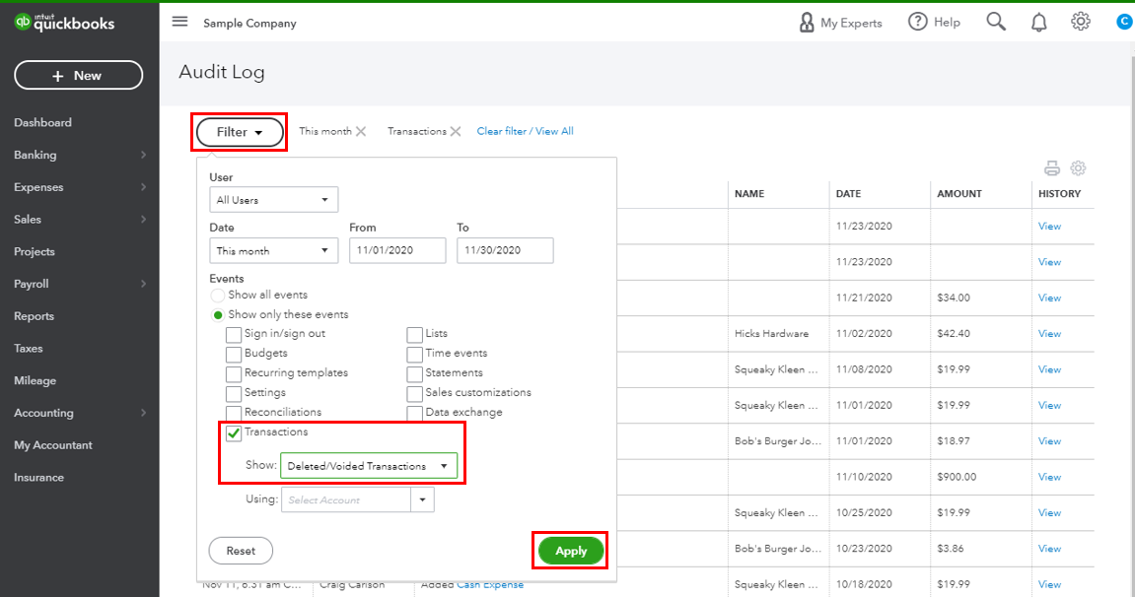Reset the filter options

click(x=241, y=551)
